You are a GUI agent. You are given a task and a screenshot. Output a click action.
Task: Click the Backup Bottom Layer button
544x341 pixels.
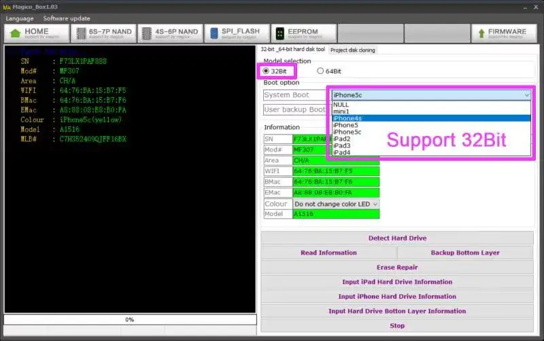click(465, 253)
